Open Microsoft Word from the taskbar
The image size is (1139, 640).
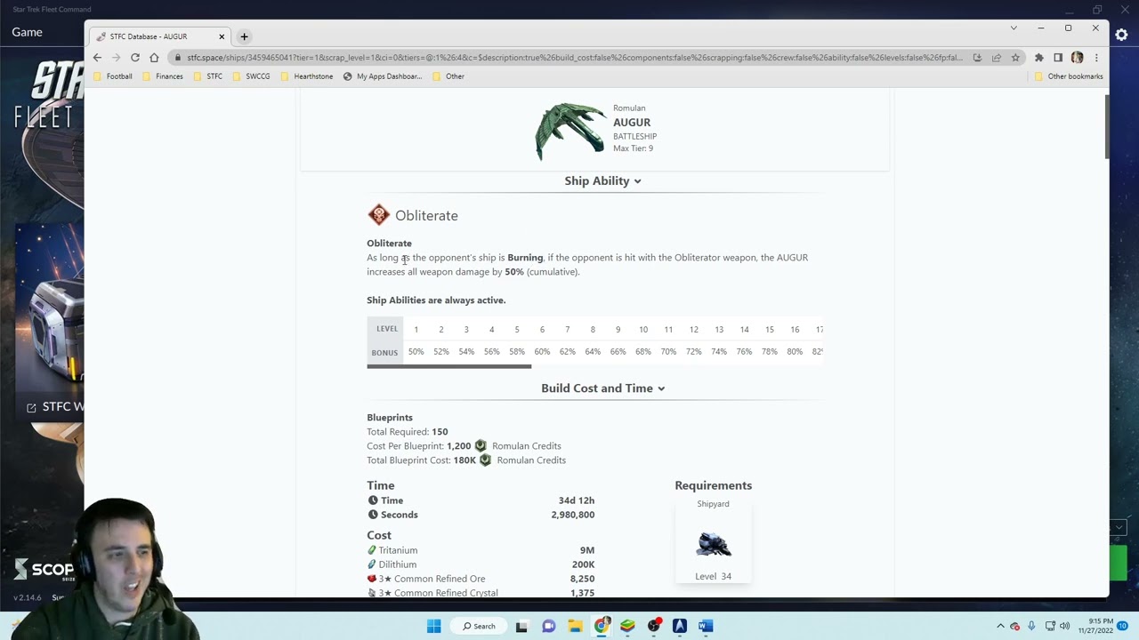[706, 626]
